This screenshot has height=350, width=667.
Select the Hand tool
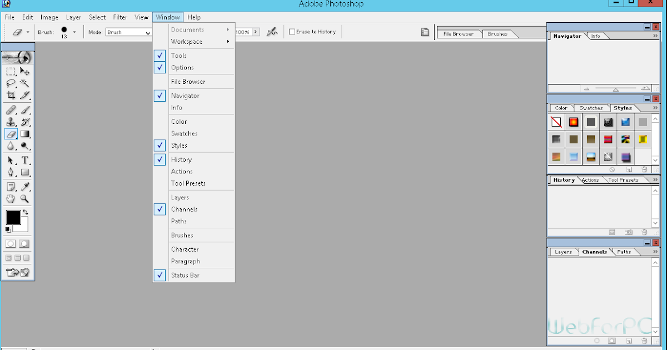(11, 198)
